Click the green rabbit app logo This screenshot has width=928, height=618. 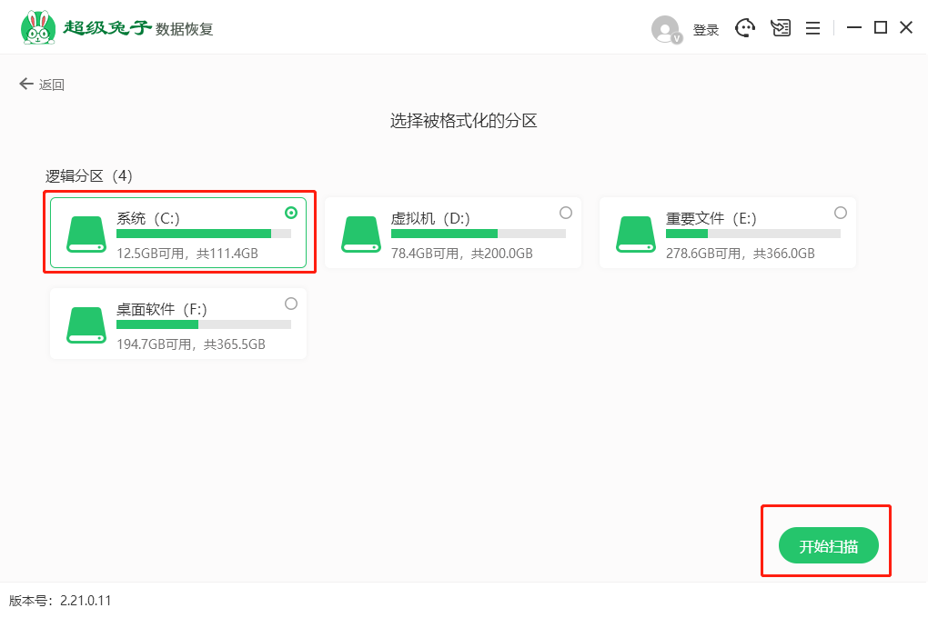(37, 28)
